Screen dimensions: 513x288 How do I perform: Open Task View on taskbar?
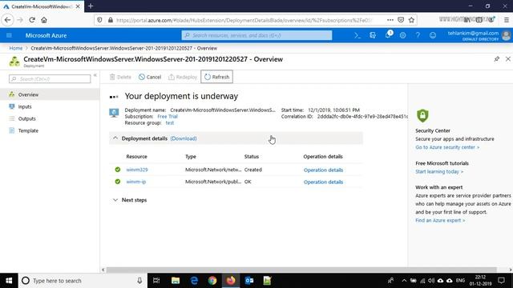tap(156, 281)
